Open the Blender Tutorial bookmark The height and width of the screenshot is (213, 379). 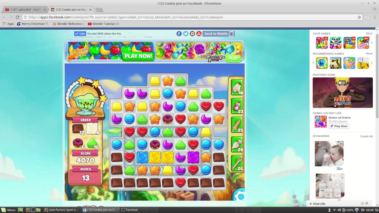tap(104, 24)
